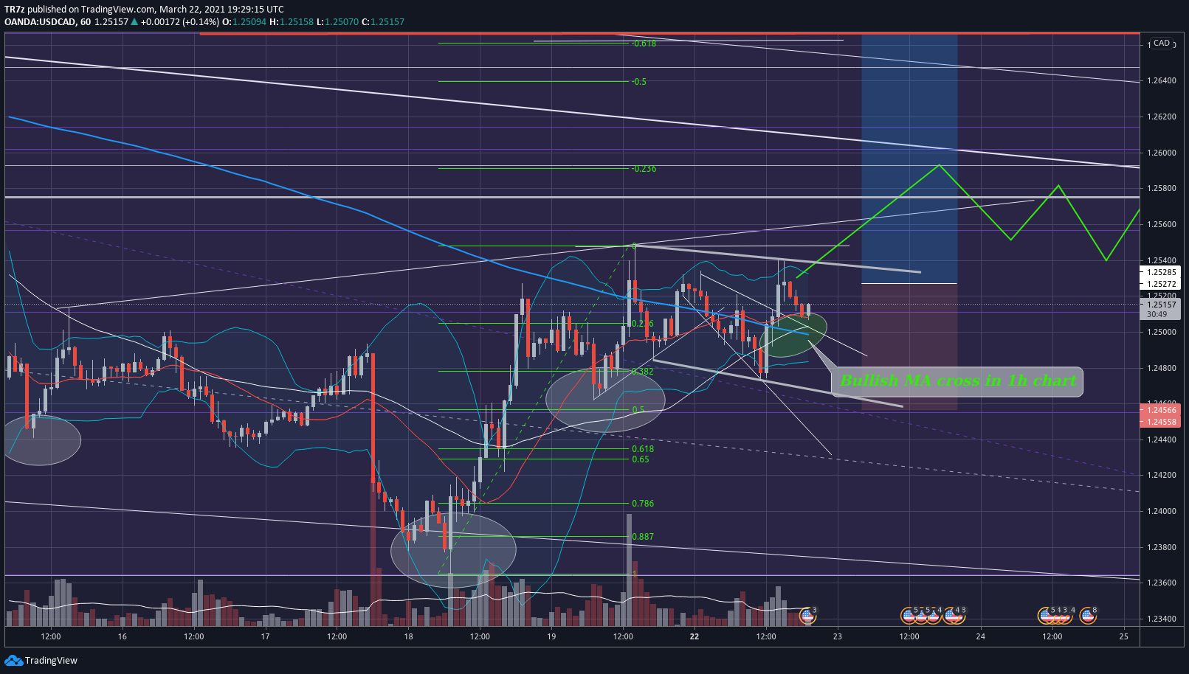Select the close price C:1.25157
Viewport: 1189px width, 674px height.
coord(383,22)
